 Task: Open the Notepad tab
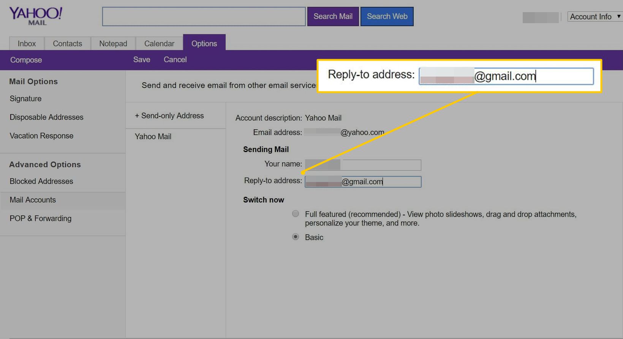tap(113, 44)
